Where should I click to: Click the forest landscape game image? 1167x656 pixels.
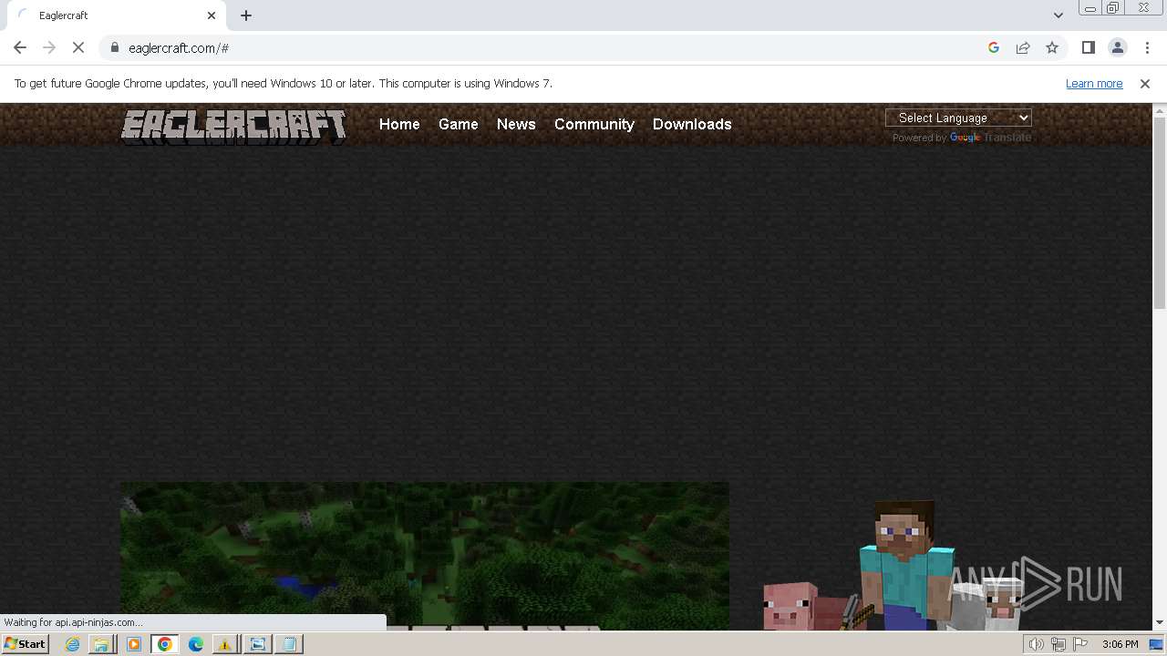tap(425, 556)
